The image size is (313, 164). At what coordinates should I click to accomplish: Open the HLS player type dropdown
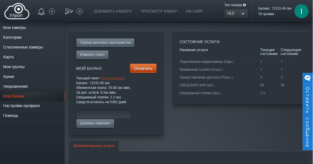pyautogui.click(x=236, y=13)
